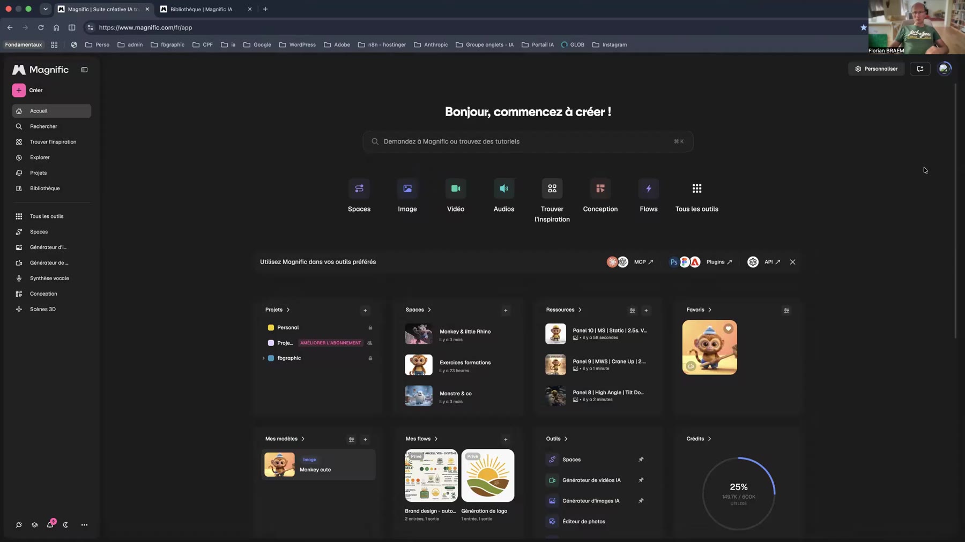Expand the fbgraphic project tree arrow
Viewport: 965px width, 542px height.
(263, 358)
